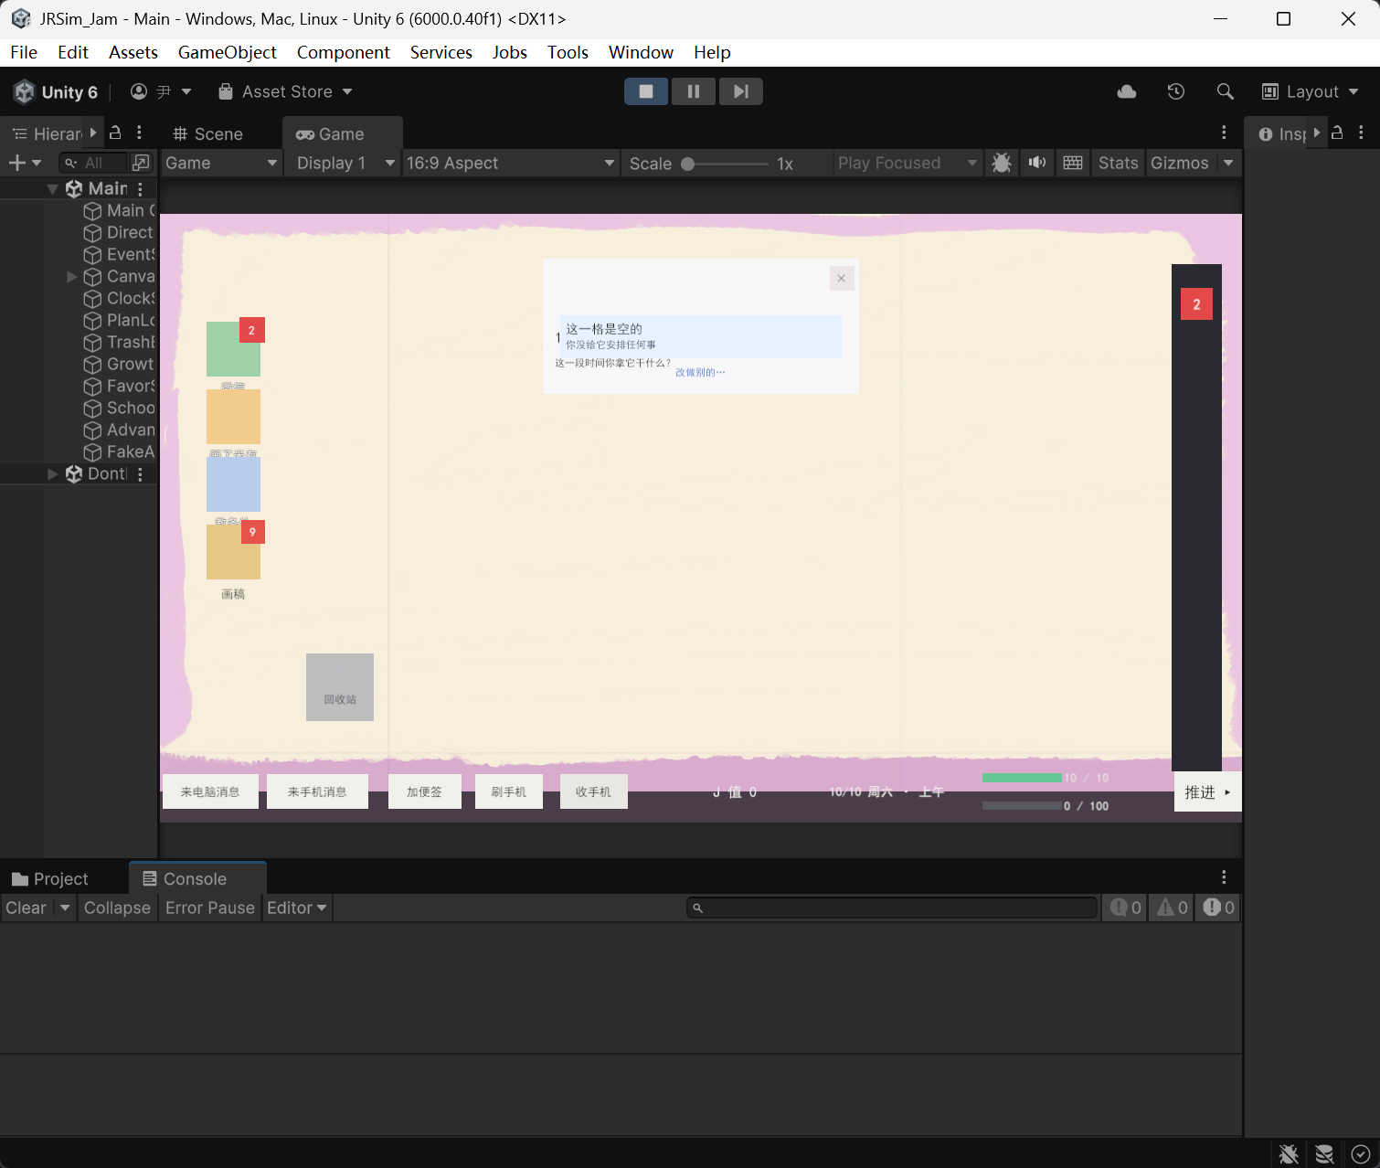This screenshot has height=1168, width=1380.
Task: Open the GameObject menu
Action: [228, 52]
